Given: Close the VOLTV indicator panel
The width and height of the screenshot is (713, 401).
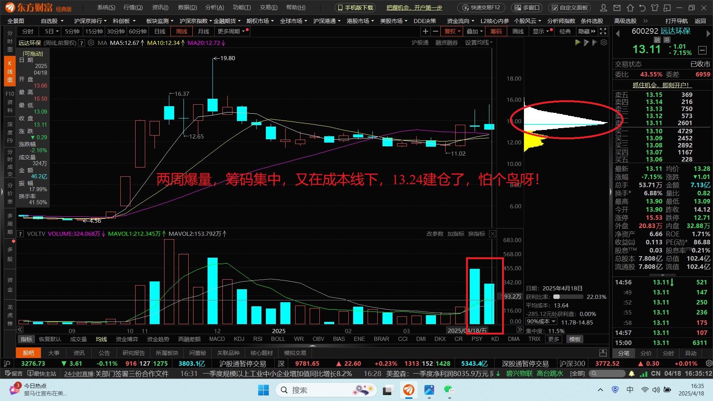Looking at the screenshot, I should (492, 234).
